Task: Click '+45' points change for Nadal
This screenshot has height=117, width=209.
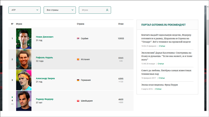Action: 121,61
